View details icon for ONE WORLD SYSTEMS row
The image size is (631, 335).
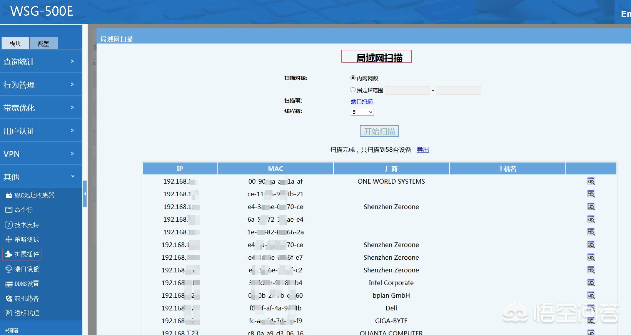[591, 181]
